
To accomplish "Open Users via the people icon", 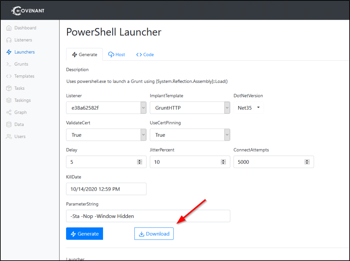I will [x=9, y=136].
